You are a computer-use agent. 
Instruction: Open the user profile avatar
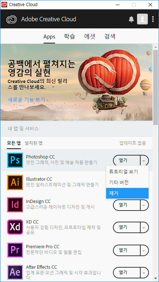click(x=142, y=19)
